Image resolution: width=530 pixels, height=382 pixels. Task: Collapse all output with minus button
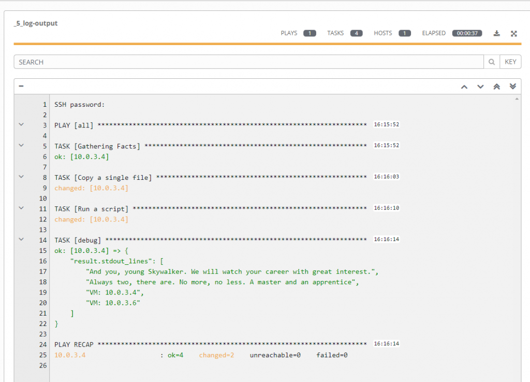(x=21, y=86)
